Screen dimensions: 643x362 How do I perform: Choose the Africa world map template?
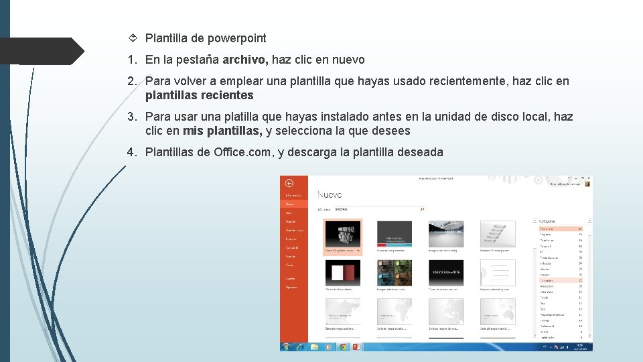click(395, 312)
